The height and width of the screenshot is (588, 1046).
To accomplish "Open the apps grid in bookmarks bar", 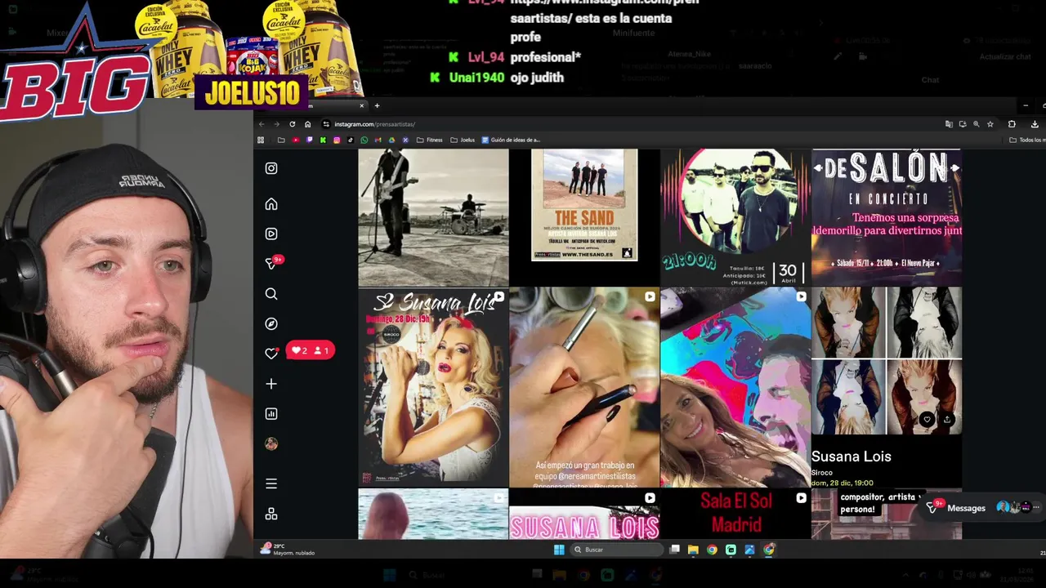I will [x=260, y=140].
